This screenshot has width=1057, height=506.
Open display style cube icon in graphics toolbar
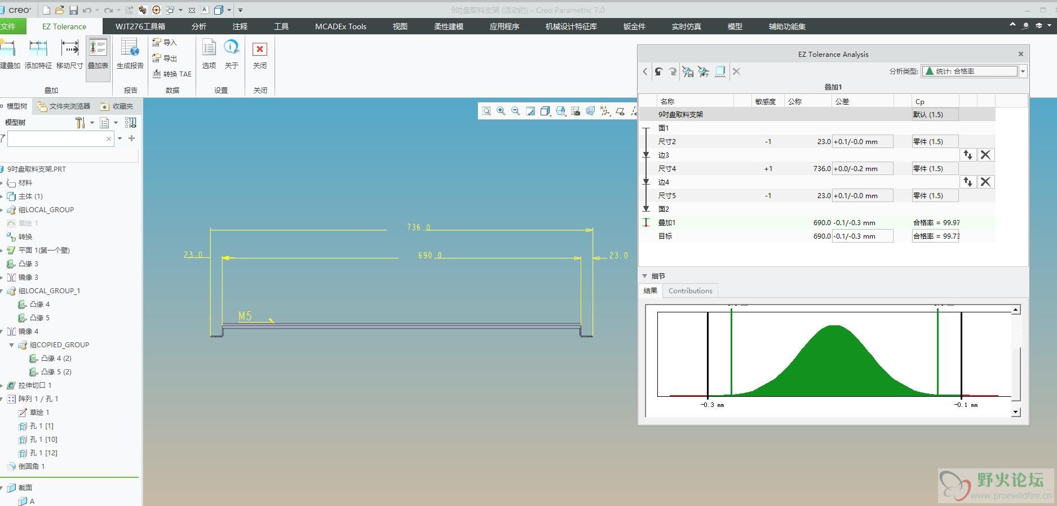click(x=545, y=111)
